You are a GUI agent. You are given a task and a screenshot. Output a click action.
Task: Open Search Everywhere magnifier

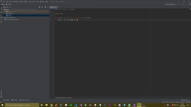click(190, 4)
